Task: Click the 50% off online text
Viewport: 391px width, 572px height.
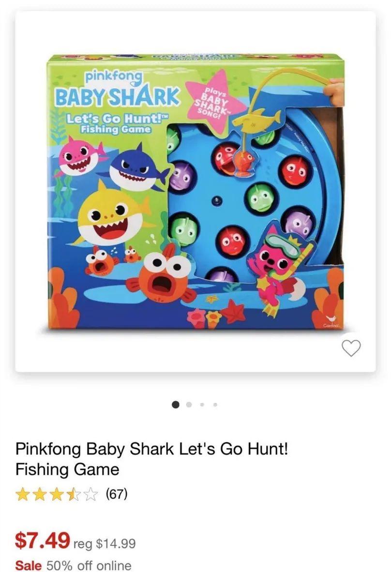Action: pyautogui.click(x=89, y=565)
